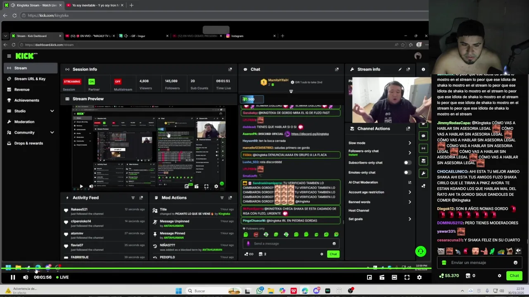Pop out the Channel Actions panel
This screenshot has height=297, width=529.
(x=408, y=128)
